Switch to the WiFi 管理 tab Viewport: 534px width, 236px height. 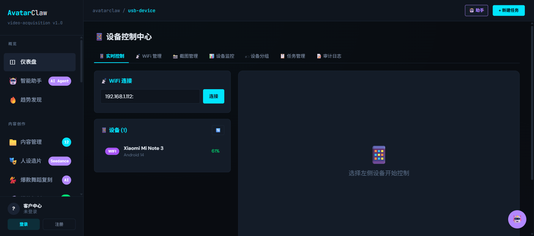click(x=148, y=56)
